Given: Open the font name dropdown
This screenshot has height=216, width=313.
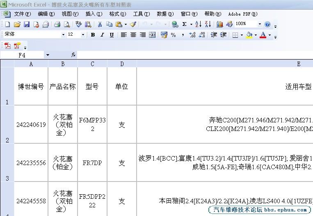Looking at the screenshot, I should point(63,35).
